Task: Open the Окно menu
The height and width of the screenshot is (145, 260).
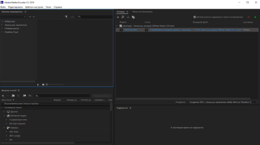Action: (48, 7)
